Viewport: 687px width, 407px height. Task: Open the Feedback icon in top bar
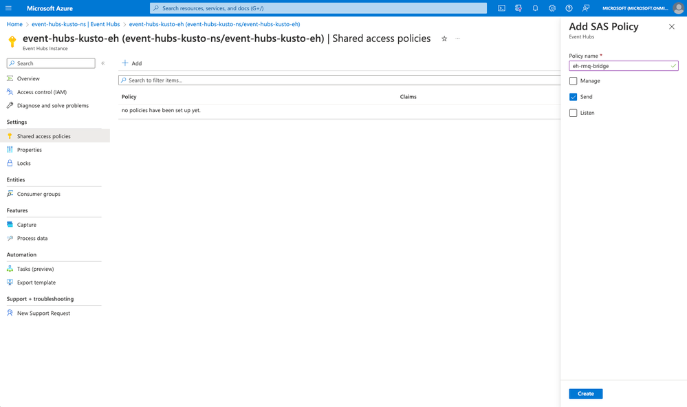pyautogui.click(x=586, y=8)
